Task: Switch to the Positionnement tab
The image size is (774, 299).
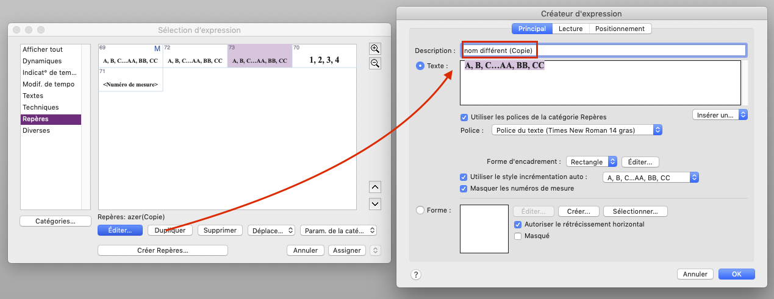Action: [x=620, y=29]
